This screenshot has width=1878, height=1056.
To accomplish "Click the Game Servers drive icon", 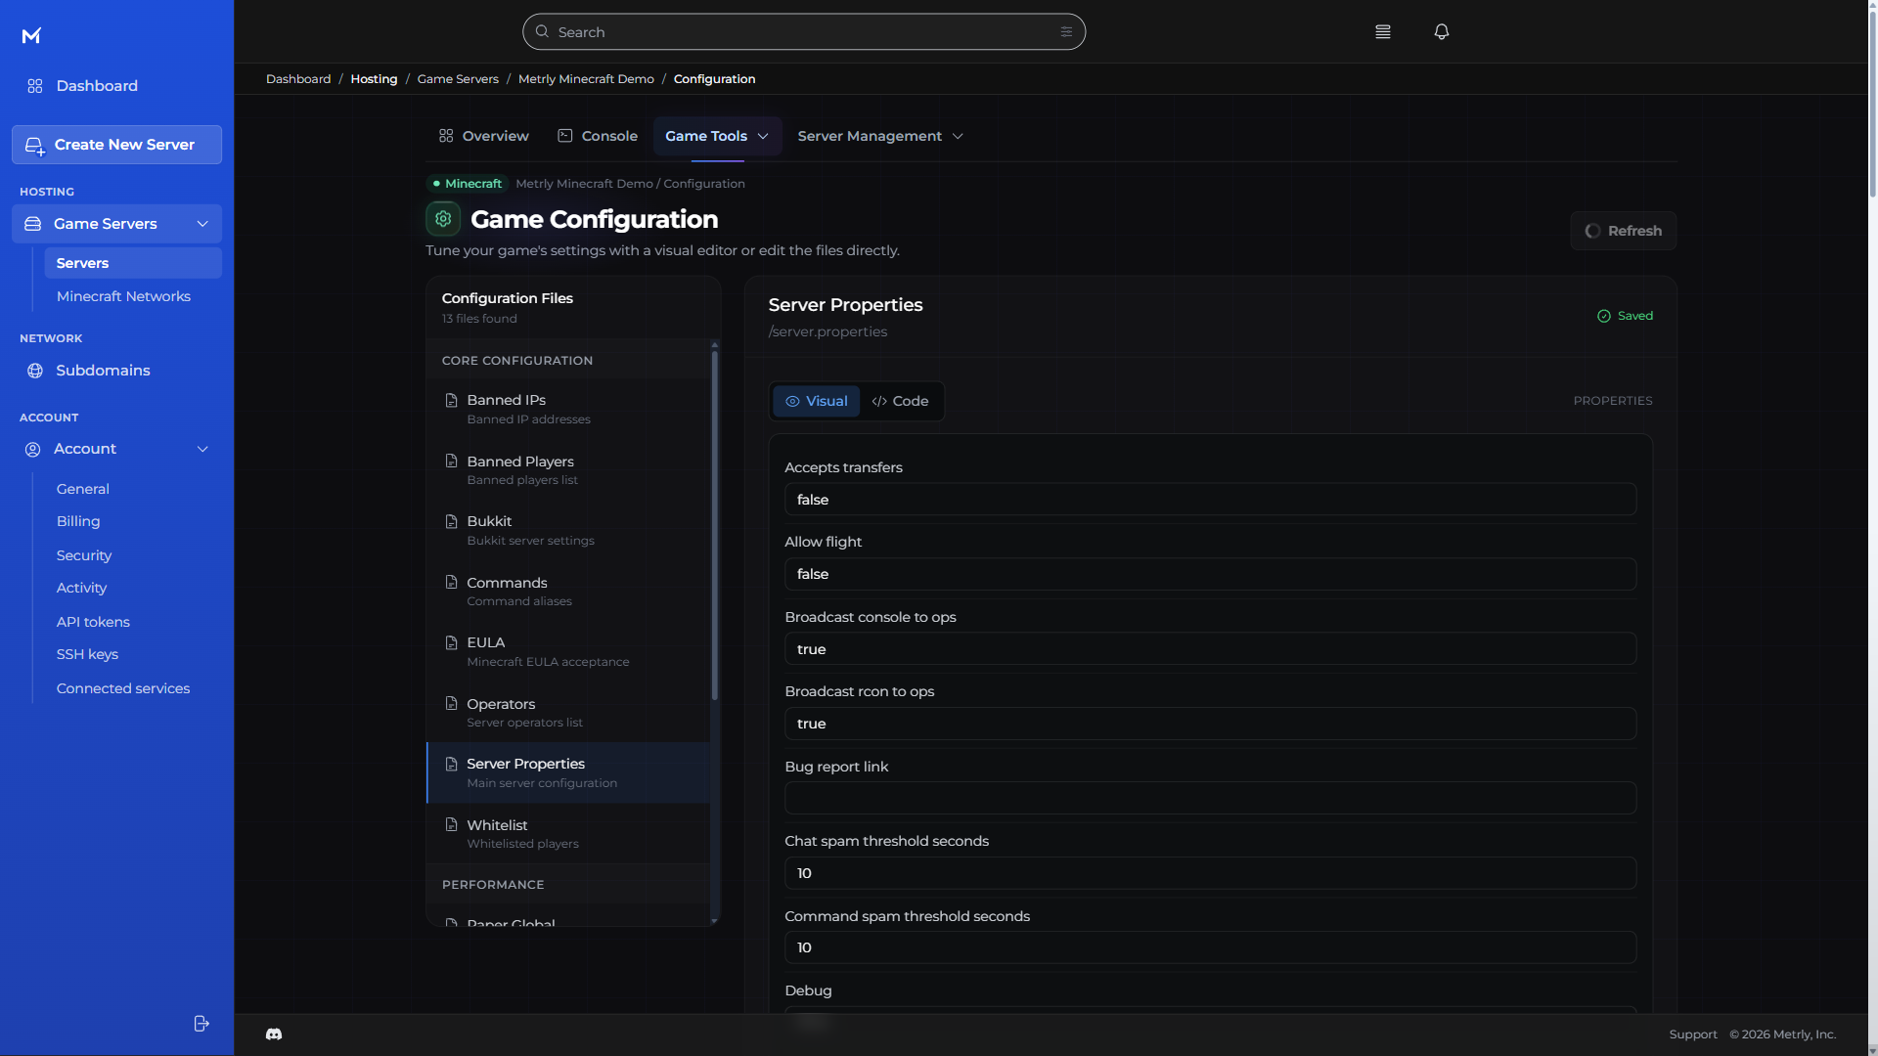I will point(32,224).
